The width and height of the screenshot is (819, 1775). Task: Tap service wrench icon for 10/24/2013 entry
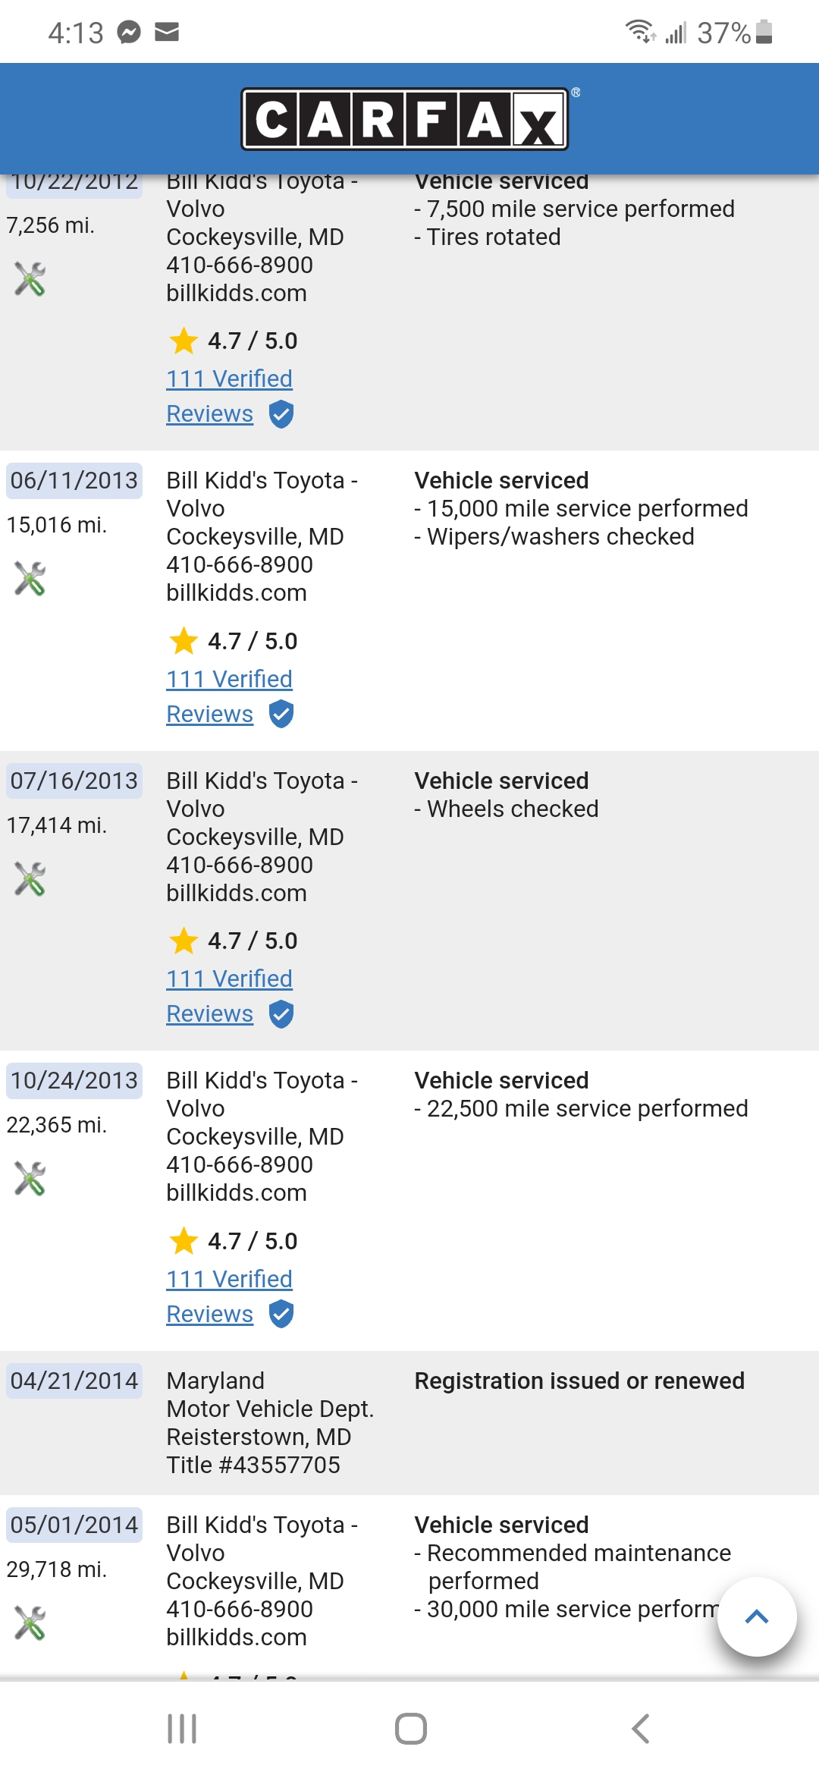[x=30, y=1179]
